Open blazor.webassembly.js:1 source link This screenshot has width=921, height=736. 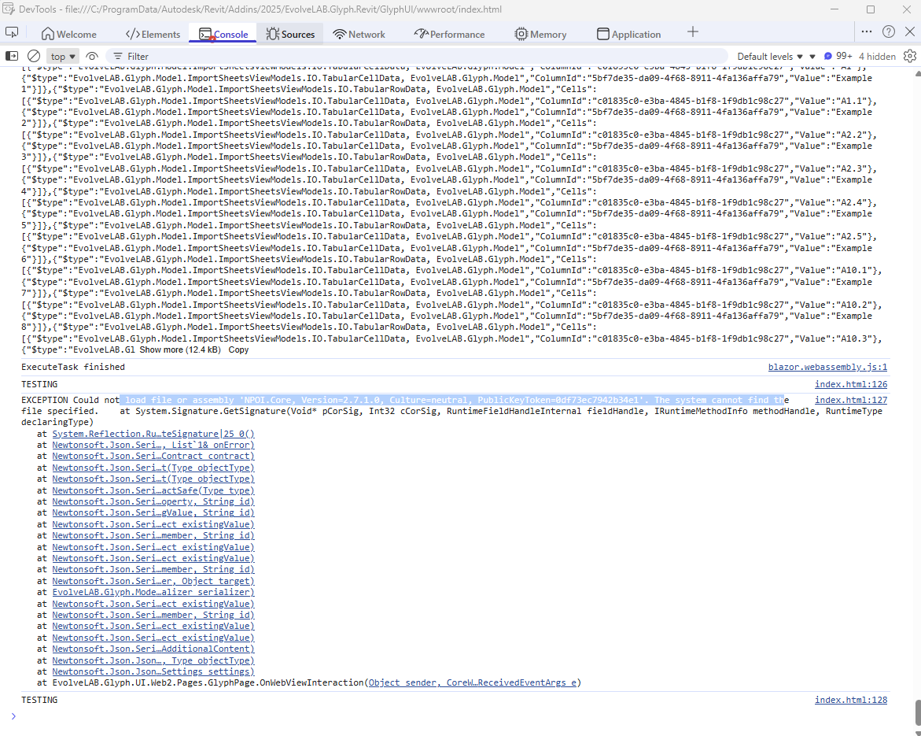coord(827,367)
